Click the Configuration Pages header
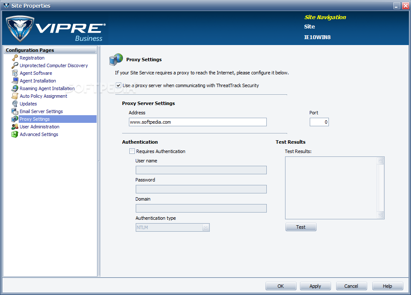 coord(50,50)
